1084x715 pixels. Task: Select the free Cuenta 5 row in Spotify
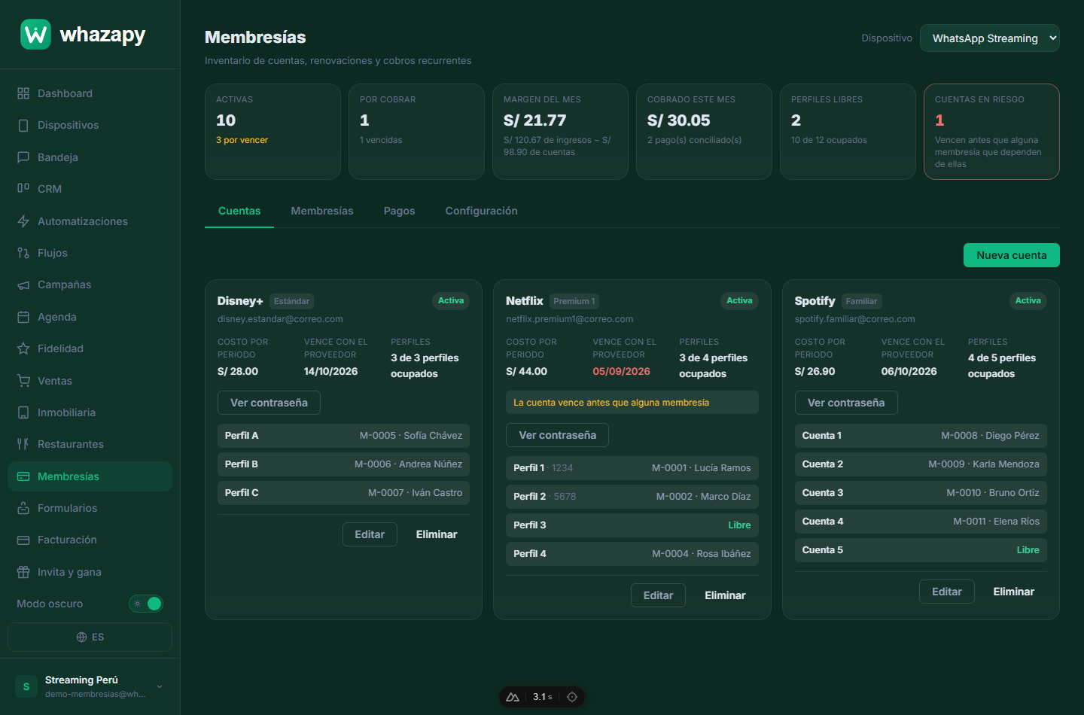click(921, 550)
